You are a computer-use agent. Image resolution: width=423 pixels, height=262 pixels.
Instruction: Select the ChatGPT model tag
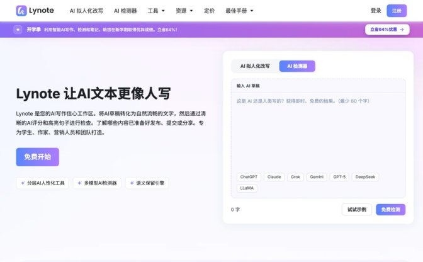[x=249, y=177]
